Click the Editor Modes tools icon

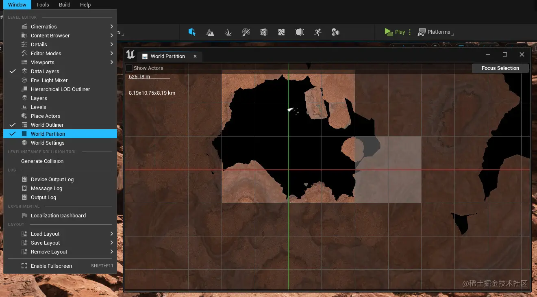point(24,53)
